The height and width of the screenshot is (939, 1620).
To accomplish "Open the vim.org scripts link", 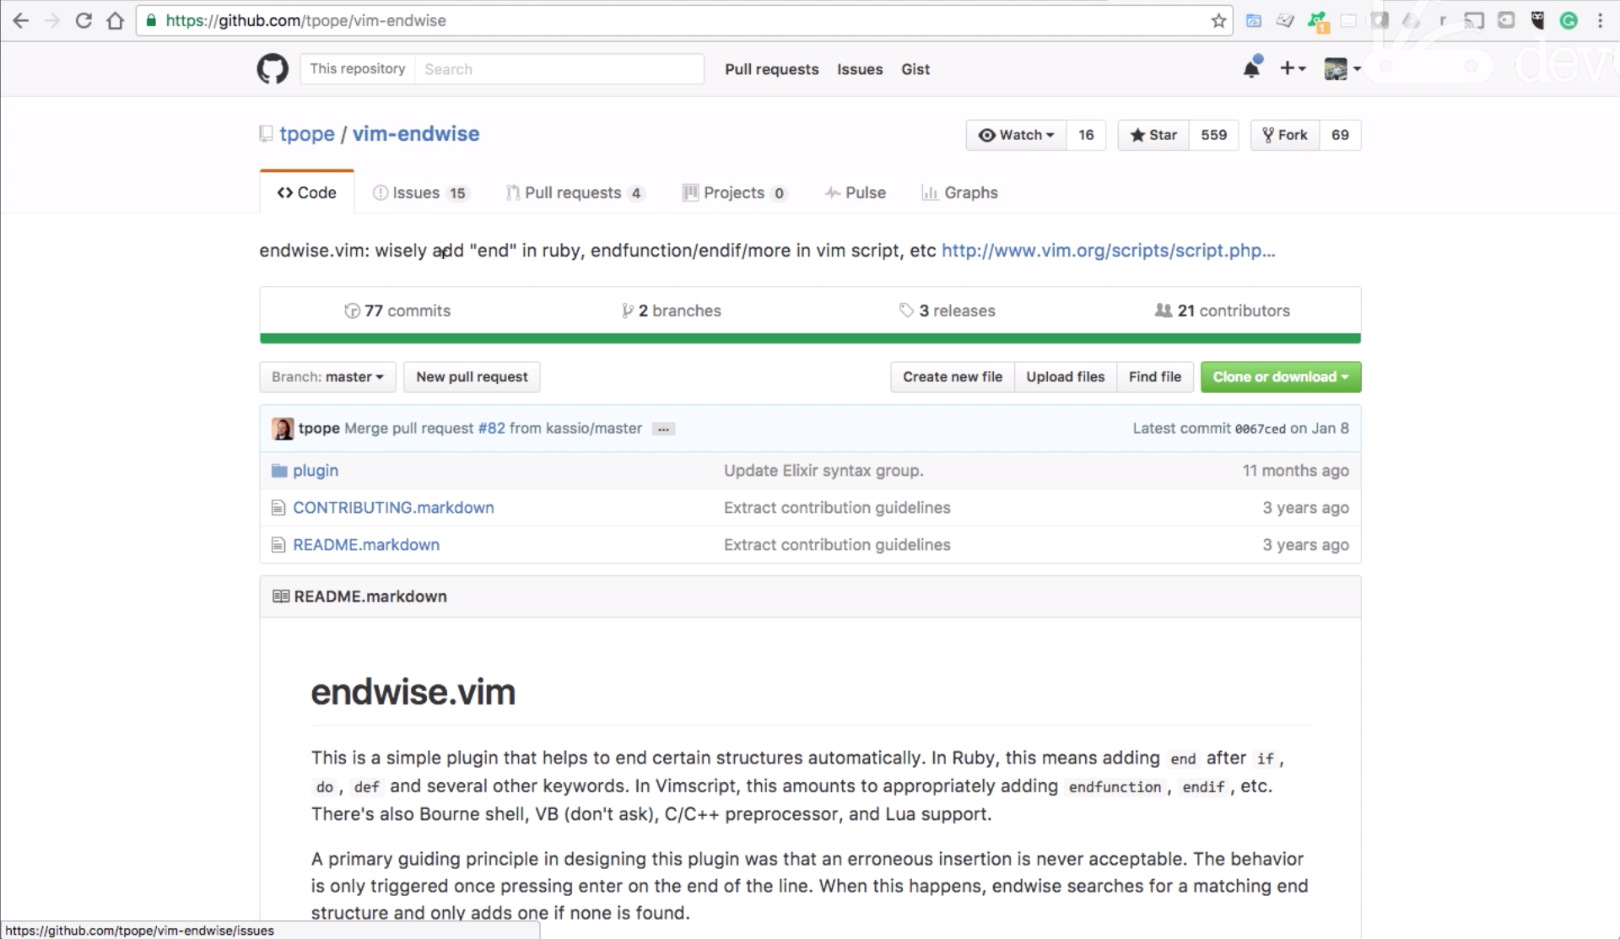I will click(1108, 251).
